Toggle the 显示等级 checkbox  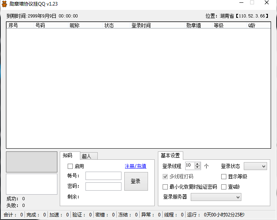coord(224,177)
